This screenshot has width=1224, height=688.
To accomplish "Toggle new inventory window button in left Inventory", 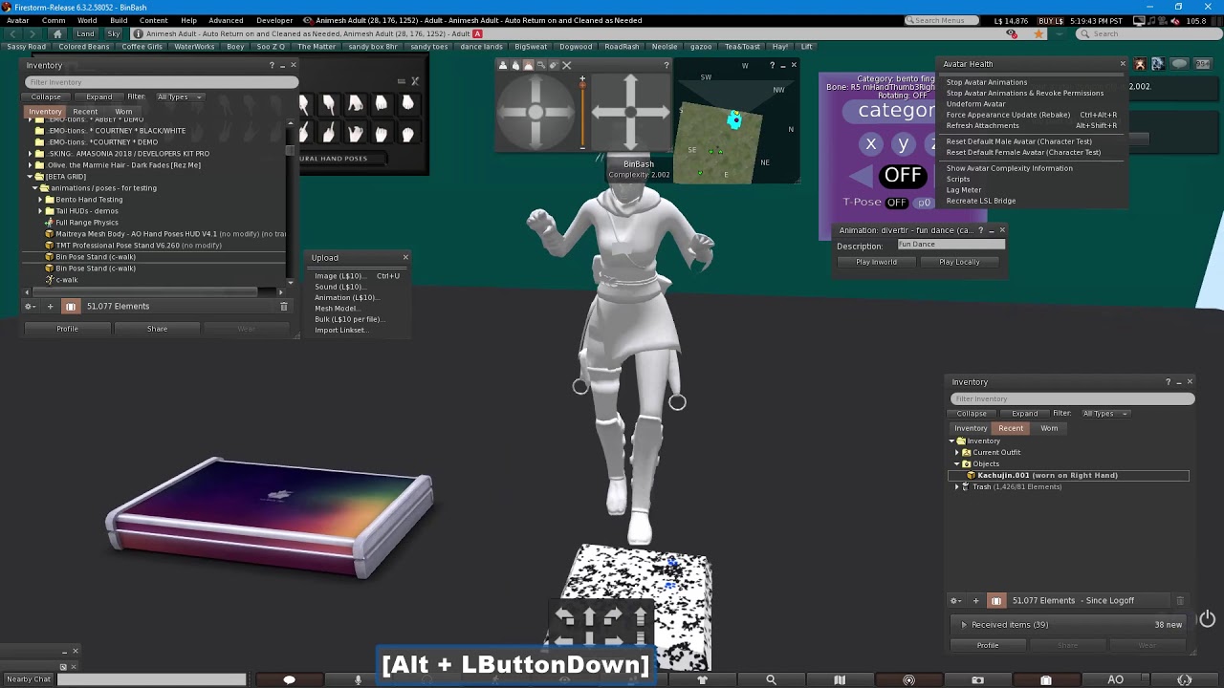I will (x=71, y=307).
